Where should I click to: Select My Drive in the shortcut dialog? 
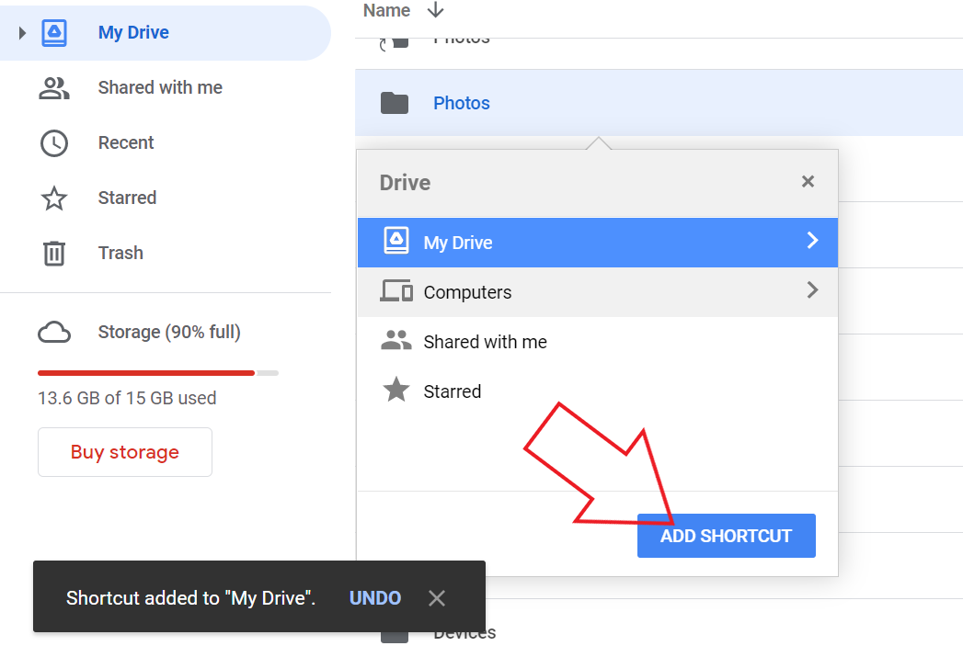[x=598, y=243]
